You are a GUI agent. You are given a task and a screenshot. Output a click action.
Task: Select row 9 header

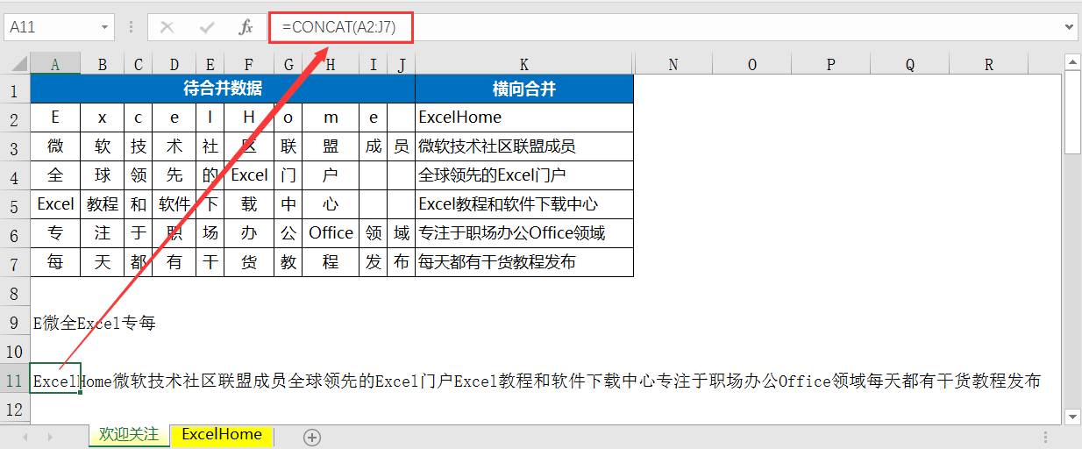click(15, 323)
